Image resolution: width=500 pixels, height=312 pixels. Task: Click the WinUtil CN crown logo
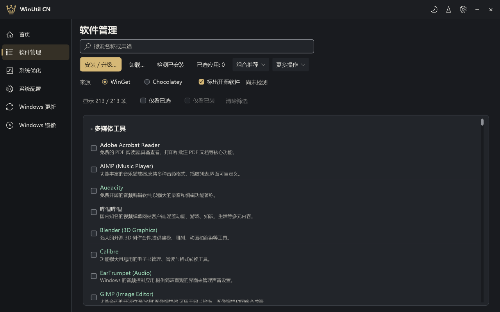[11, 9]
